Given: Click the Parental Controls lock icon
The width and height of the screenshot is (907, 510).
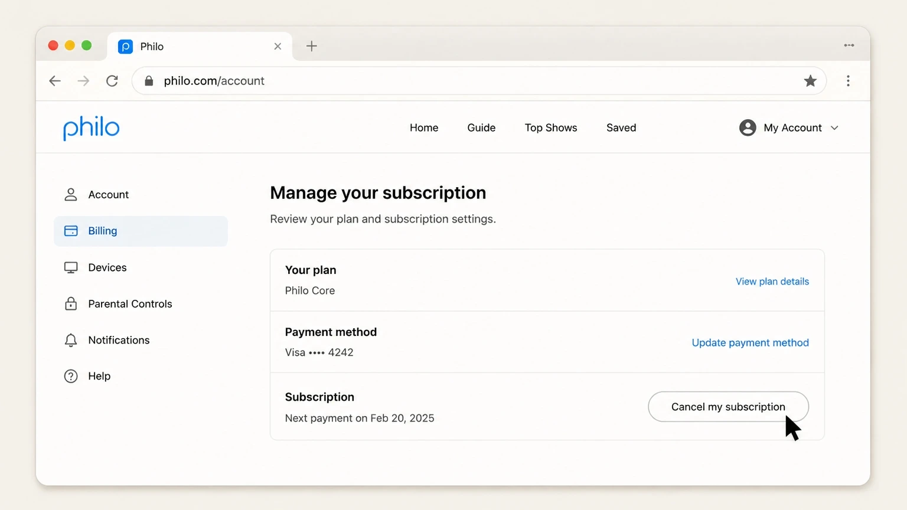Looking at the screenshot, I should [71, 303].
